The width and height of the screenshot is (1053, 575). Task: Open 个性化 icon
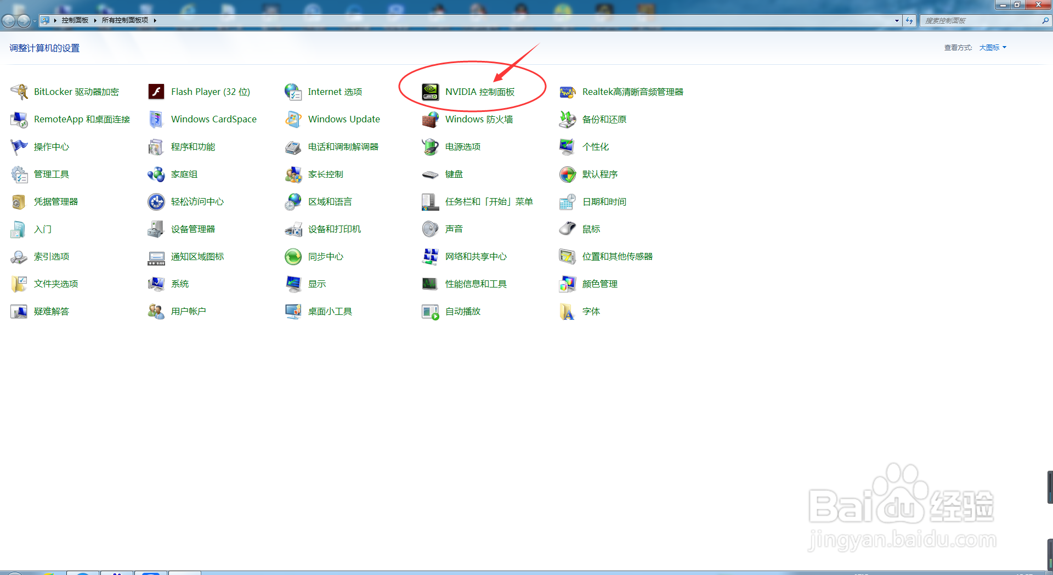(x=568, y=146)
